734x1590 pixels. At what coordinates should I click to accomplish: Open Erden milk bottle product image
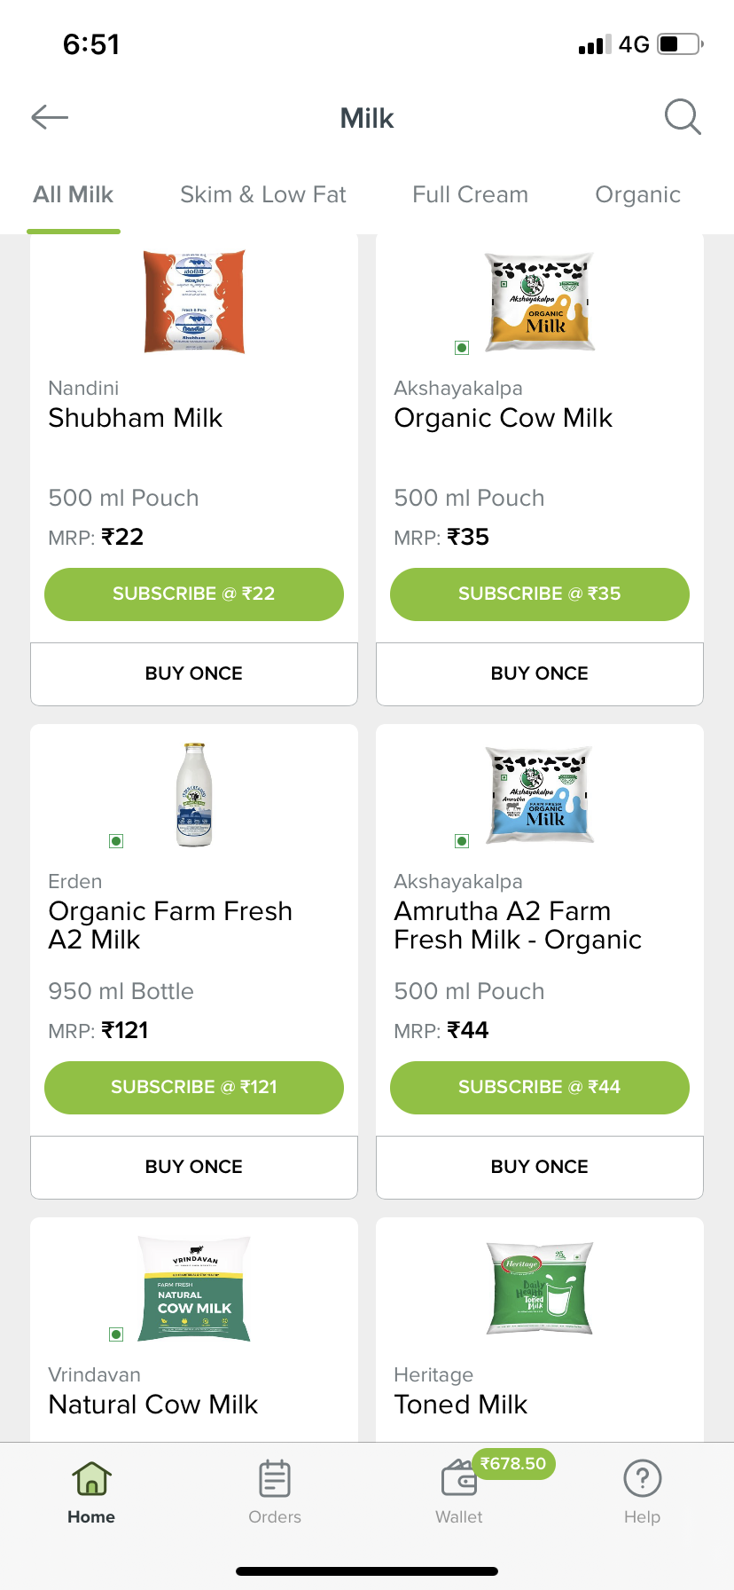coord(194,794)
